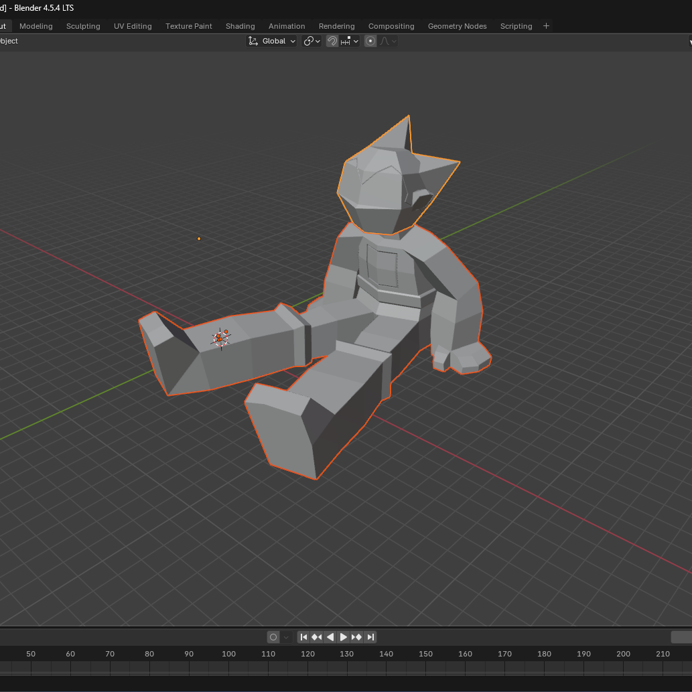
Task: Open the UV Editing workspace tab
Action: pos(133,26)
